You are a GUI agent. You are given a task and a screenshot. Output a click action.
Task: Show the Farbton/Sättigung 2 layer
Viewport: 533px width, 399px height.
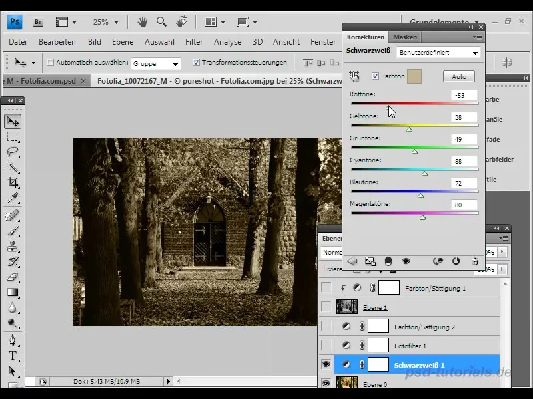click(x=326, y=327)
